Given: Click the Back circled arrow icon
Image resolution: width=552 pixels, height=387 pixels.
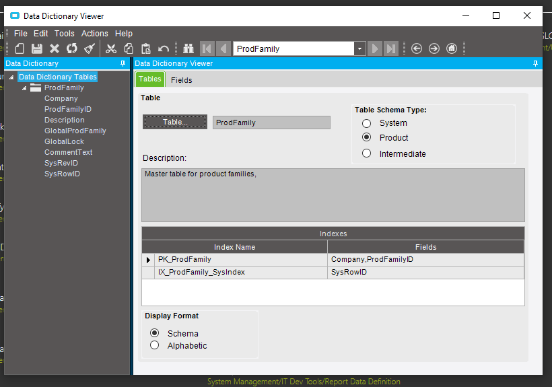Looking at the screenshot, I should click(x=417, y=48).
